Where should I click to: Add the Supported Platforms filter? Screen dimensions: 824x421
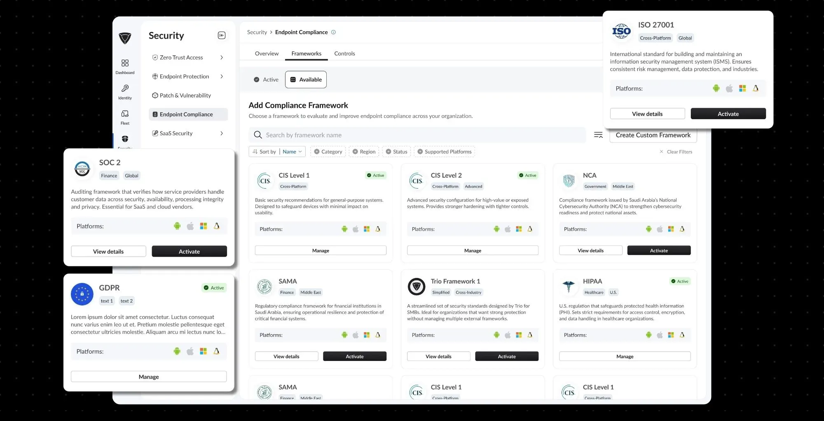click(445, 152)
